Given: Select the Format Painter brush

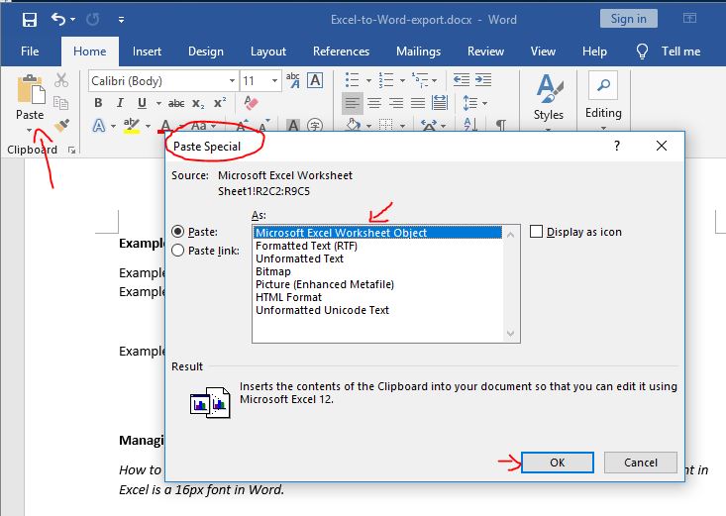Looking at the screenshot, I should [61, 125].
